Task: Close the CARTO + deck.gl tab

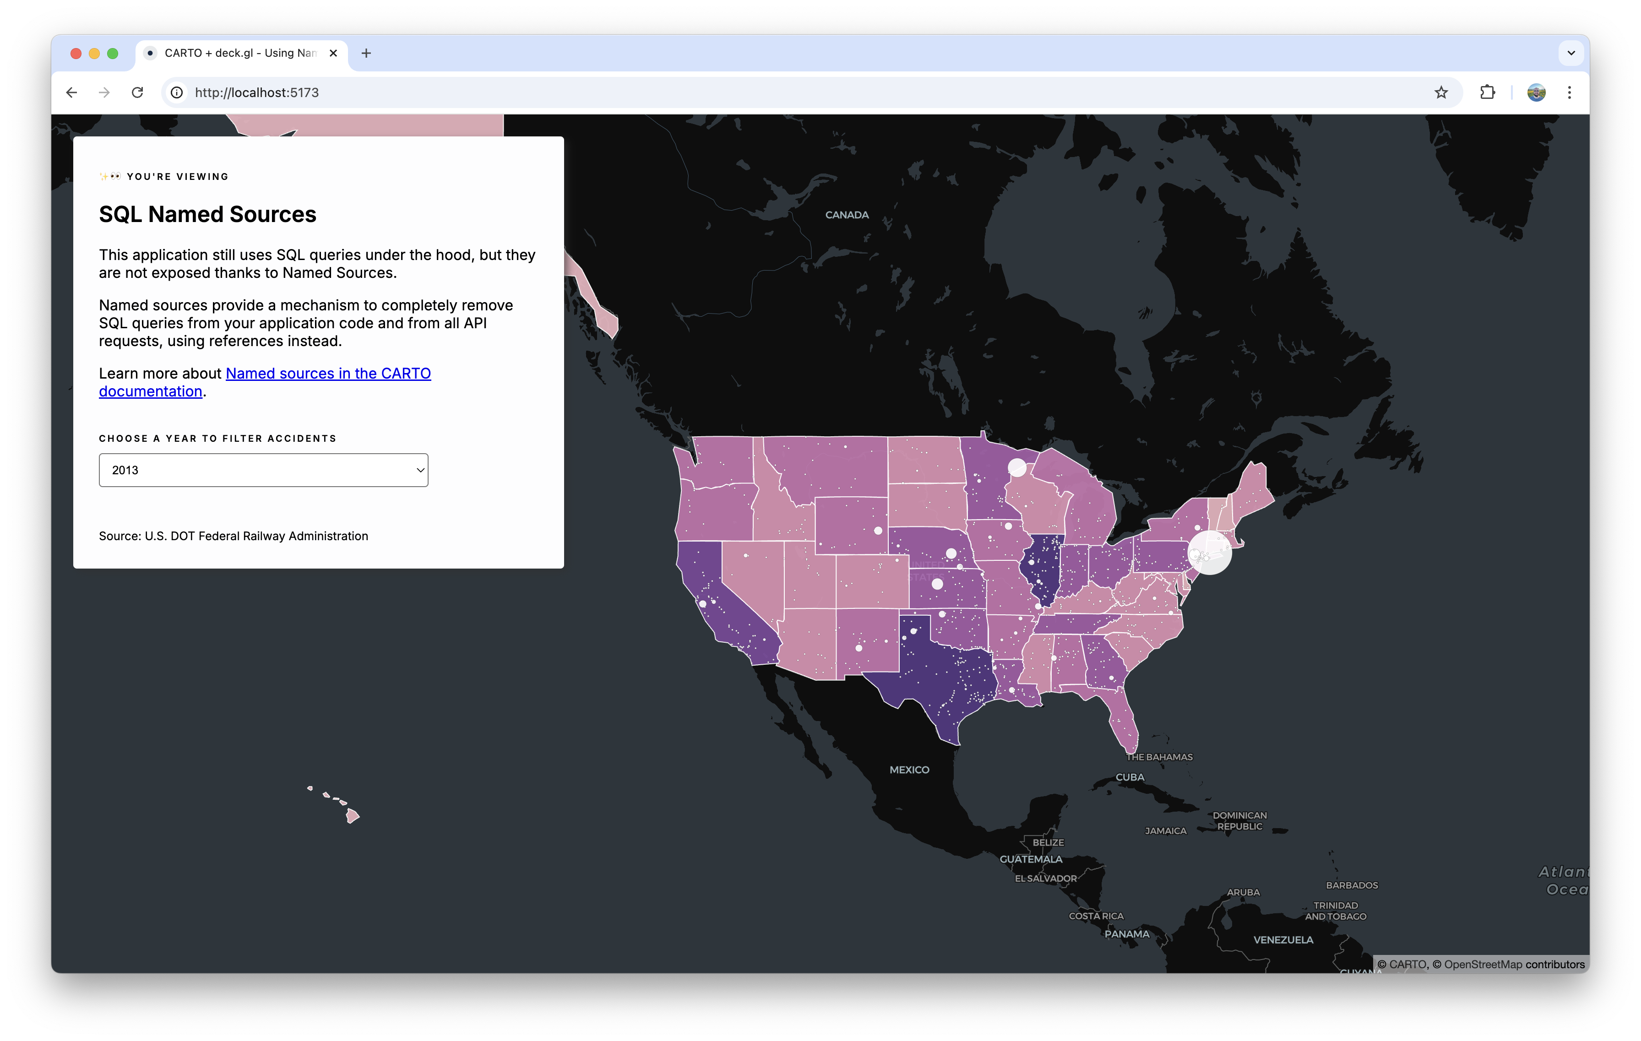Action: 333,53
